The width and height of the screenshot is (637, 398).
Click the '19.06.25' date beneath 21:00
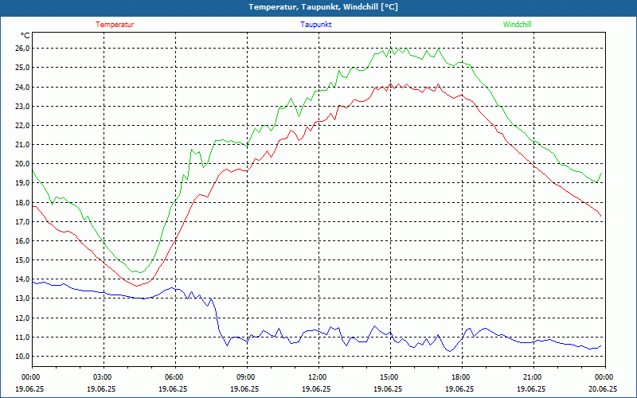(x=532, y=388)
